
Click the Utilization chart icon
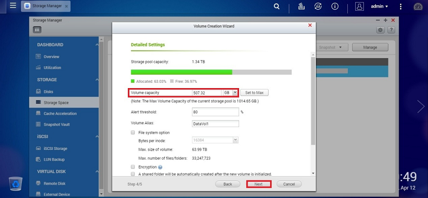pos(38,68)
